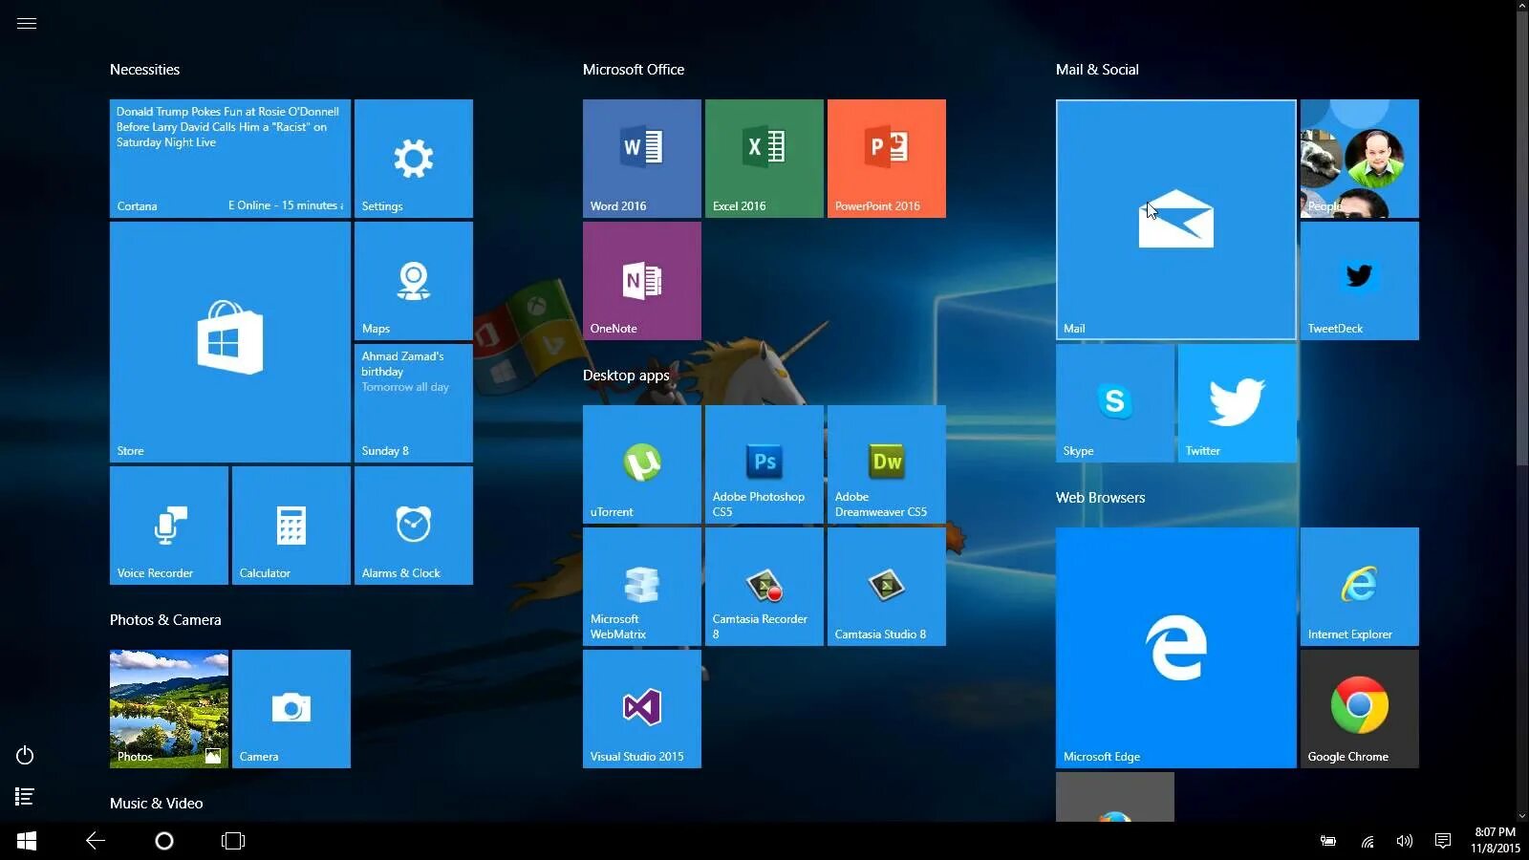Launch TweetDeck
This screenshot has width=1529, height=860.
(1360, 281)
